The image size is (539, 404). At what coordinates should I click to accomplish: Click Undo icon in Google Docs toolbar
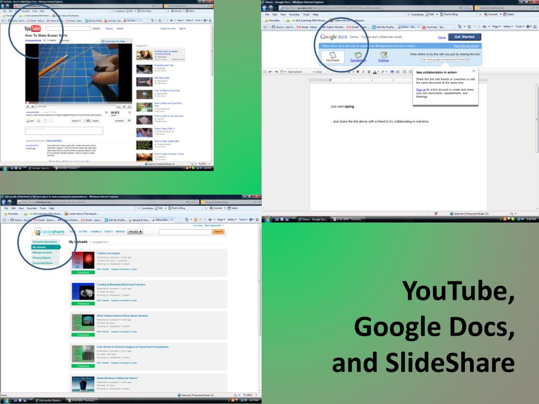270,72
